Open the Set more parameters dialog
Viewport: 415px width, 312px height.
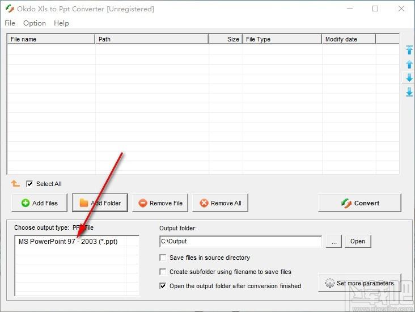359,283
